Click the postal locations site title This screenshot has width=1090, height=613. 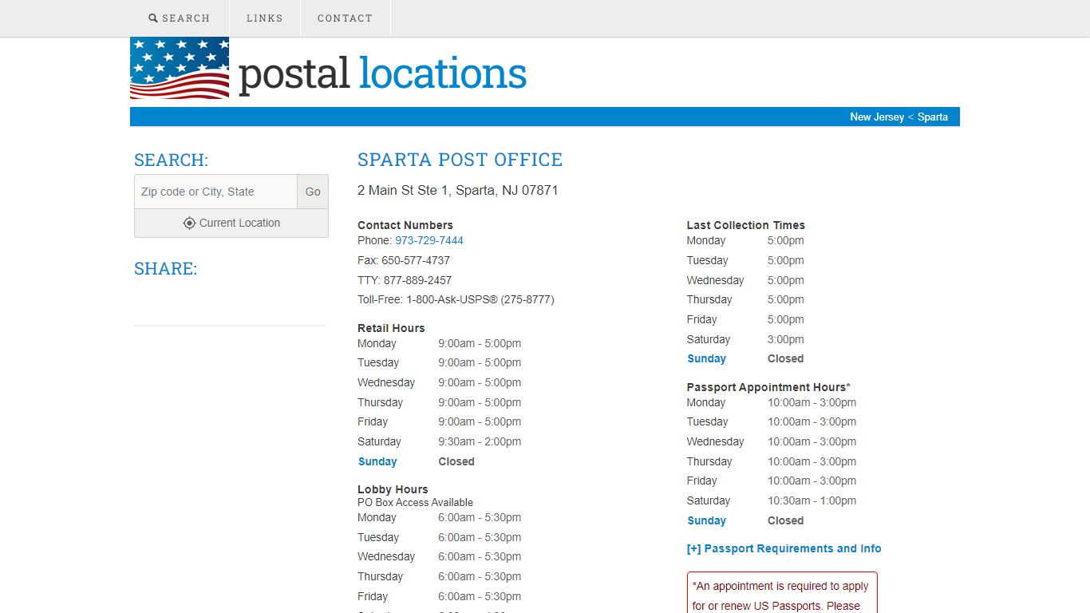pos(382,73)
